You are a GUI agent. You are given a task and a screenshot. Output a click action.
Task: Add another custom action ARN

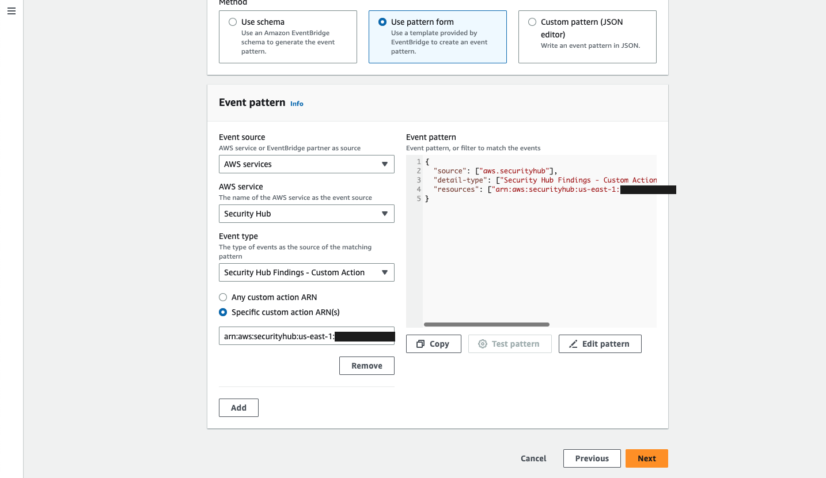click(x=238, y=407)
